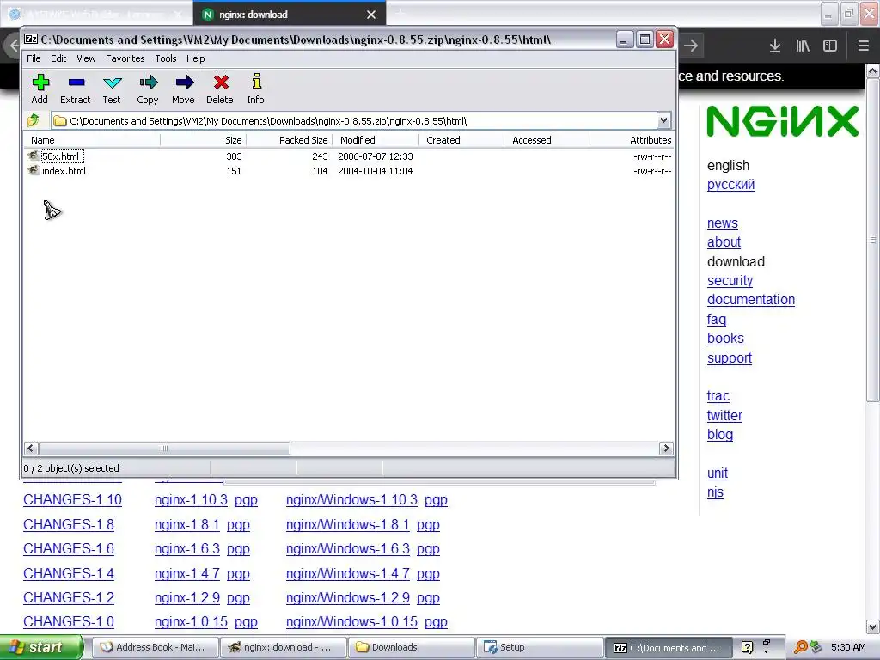880x660 pixels.
Task: Click the Add toolbar icon in 7-Zip
Action: 40,82
